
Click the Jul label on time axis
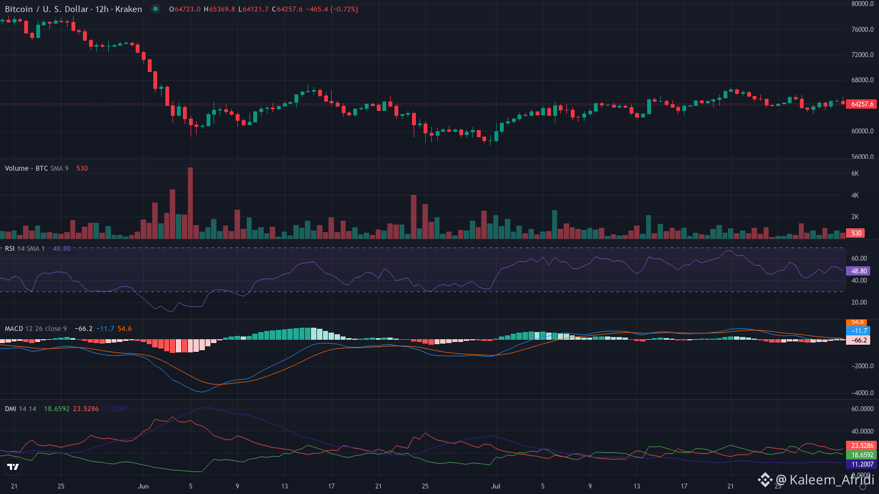[x=496, y=486]
